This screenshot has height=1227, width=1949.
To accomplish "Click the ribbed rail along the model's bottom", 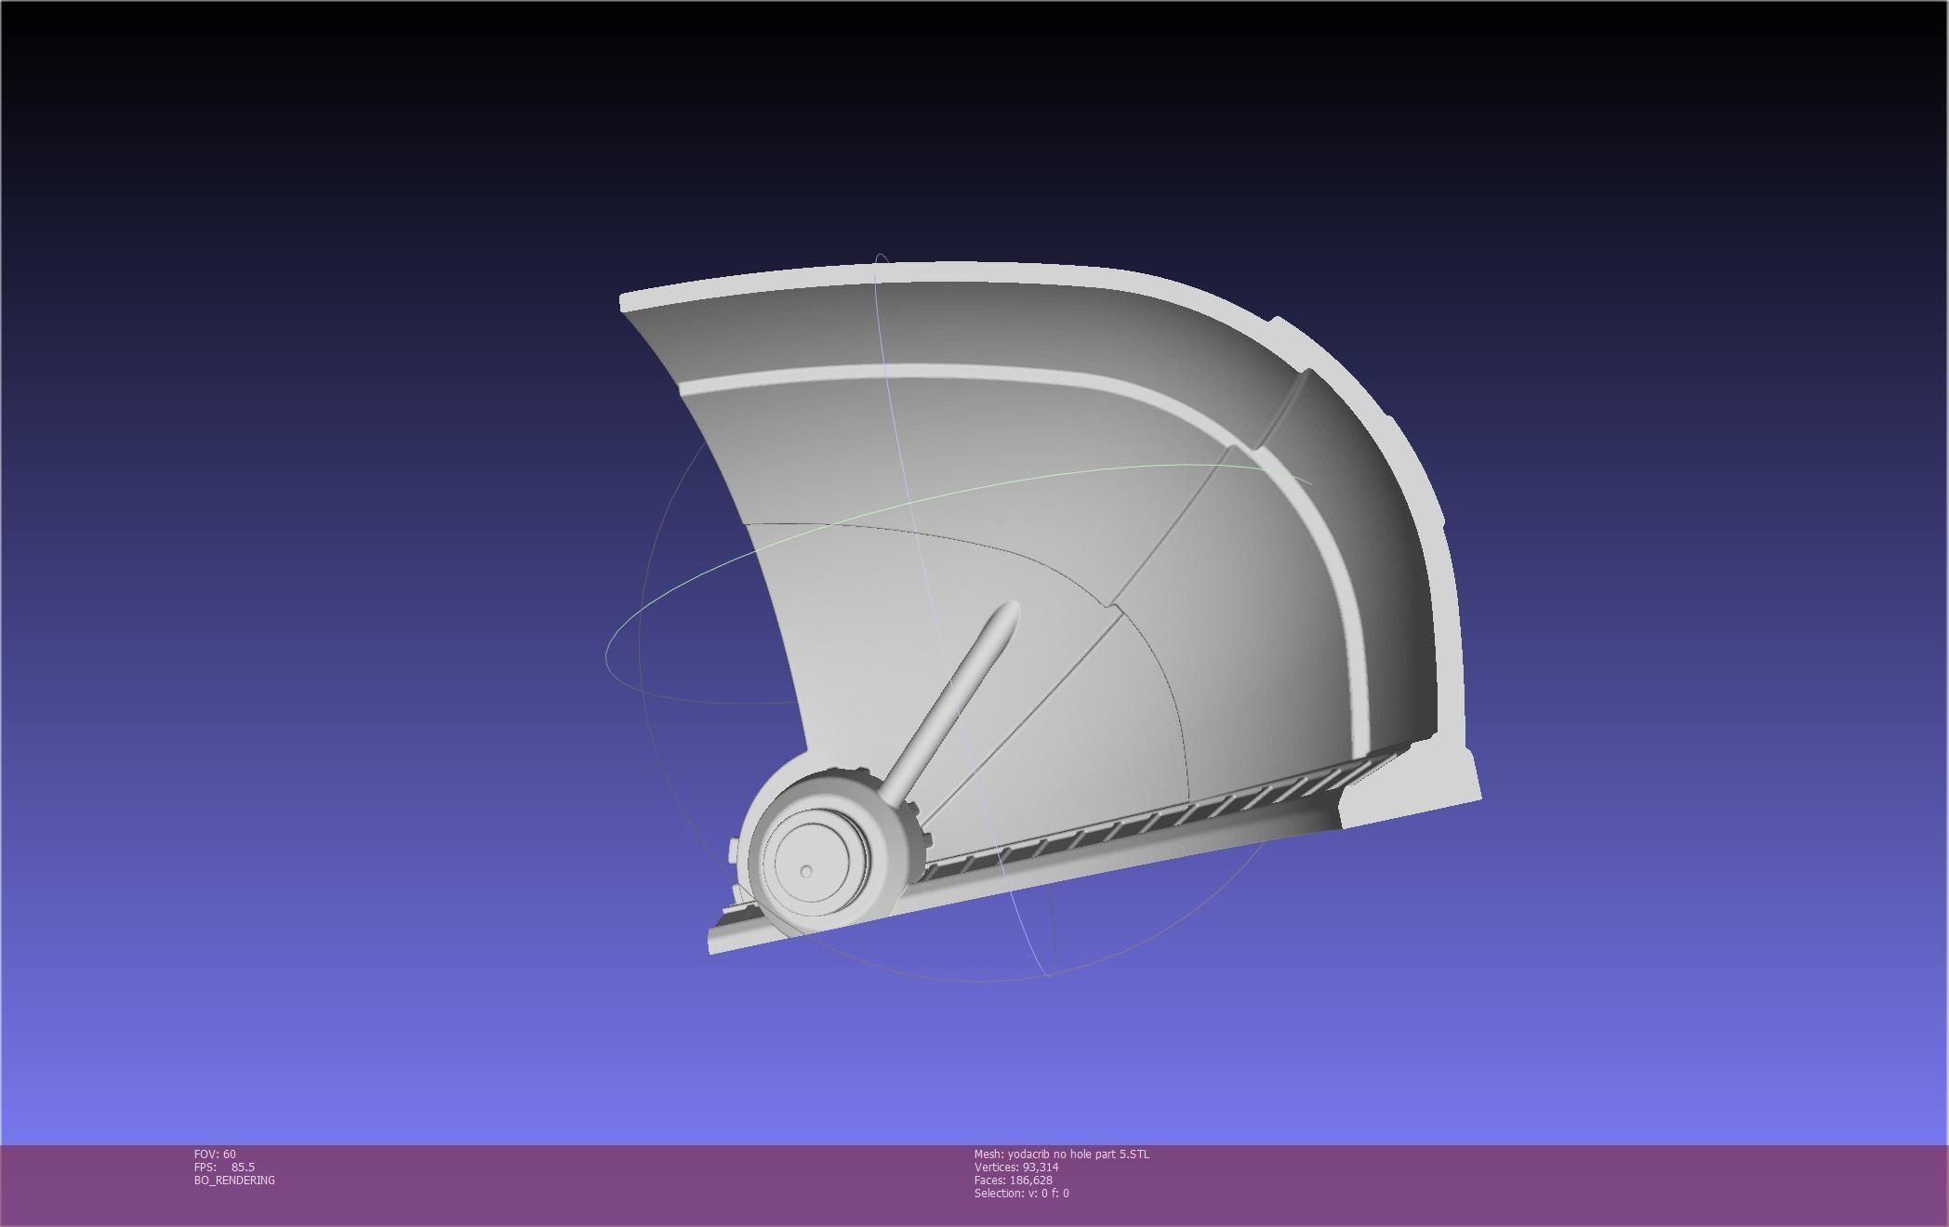I will (1144, 824).
